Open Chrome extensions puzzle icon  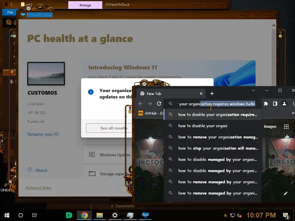coord(266,104)
